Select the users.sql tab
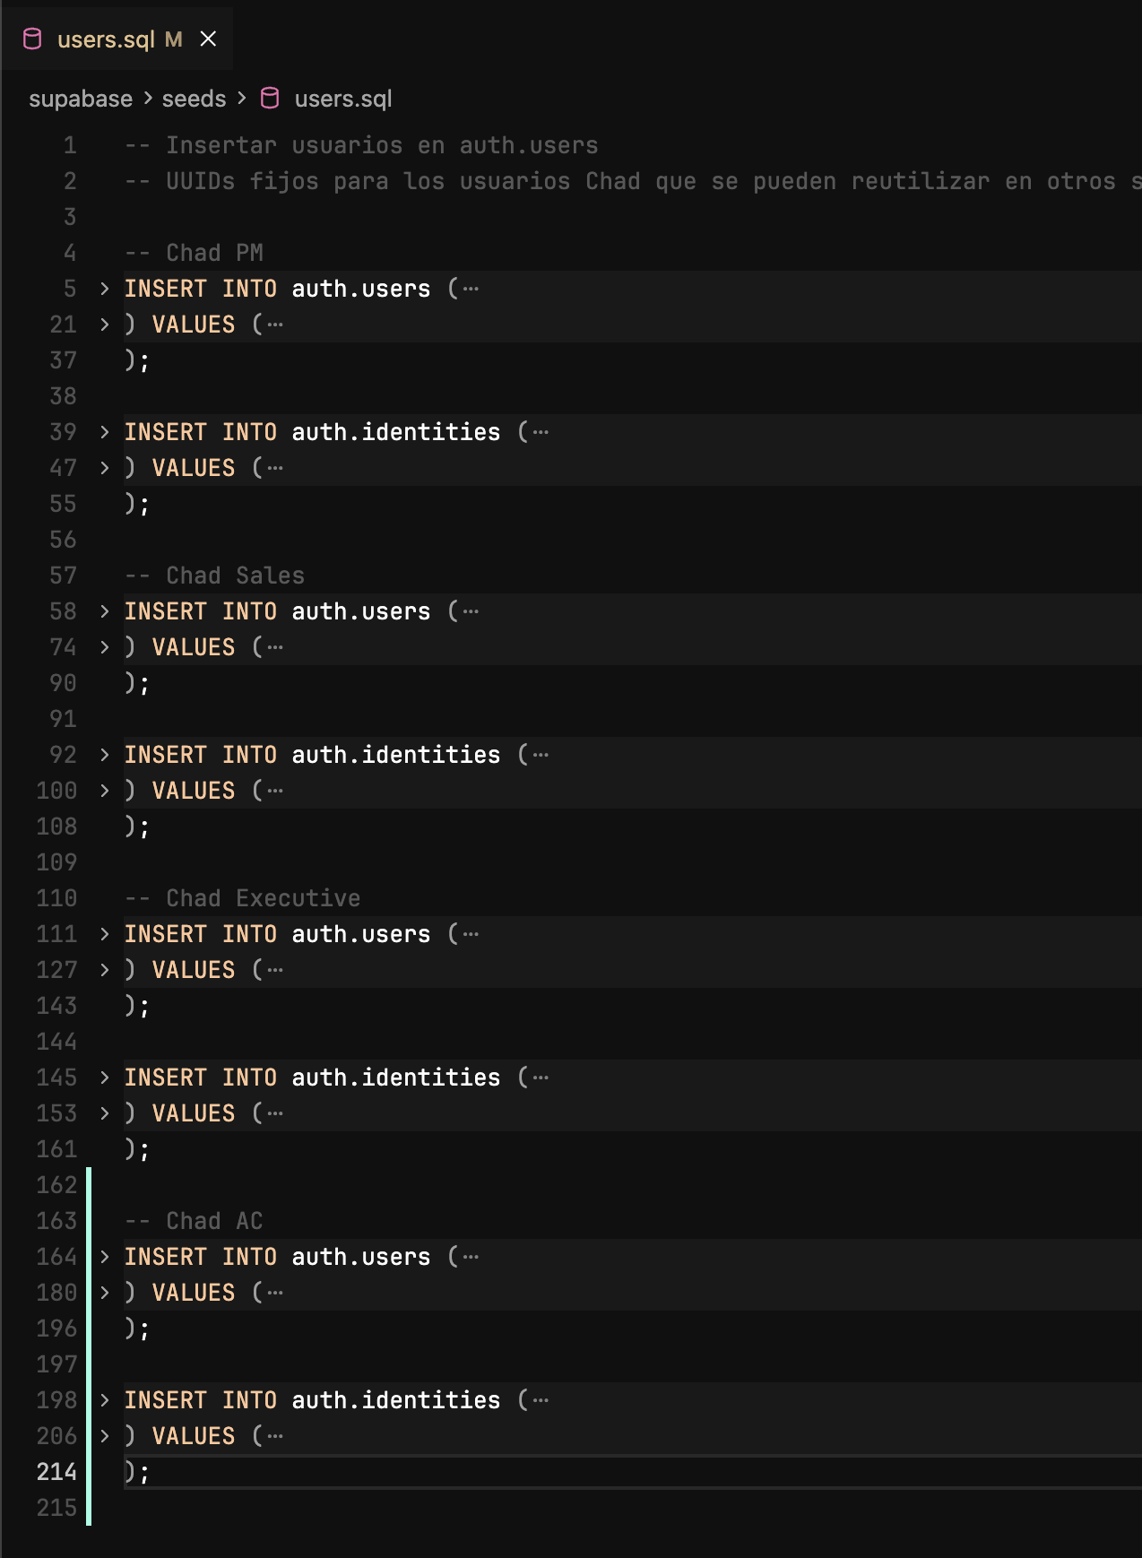The image size is (1142, 1558). (x=106, y=39)
